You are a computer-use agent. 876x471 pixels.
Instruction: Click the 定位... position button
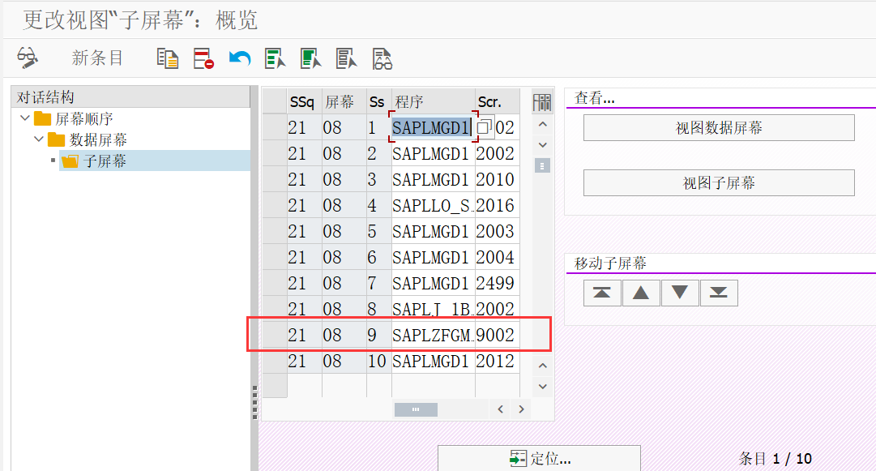pos(539,459)
